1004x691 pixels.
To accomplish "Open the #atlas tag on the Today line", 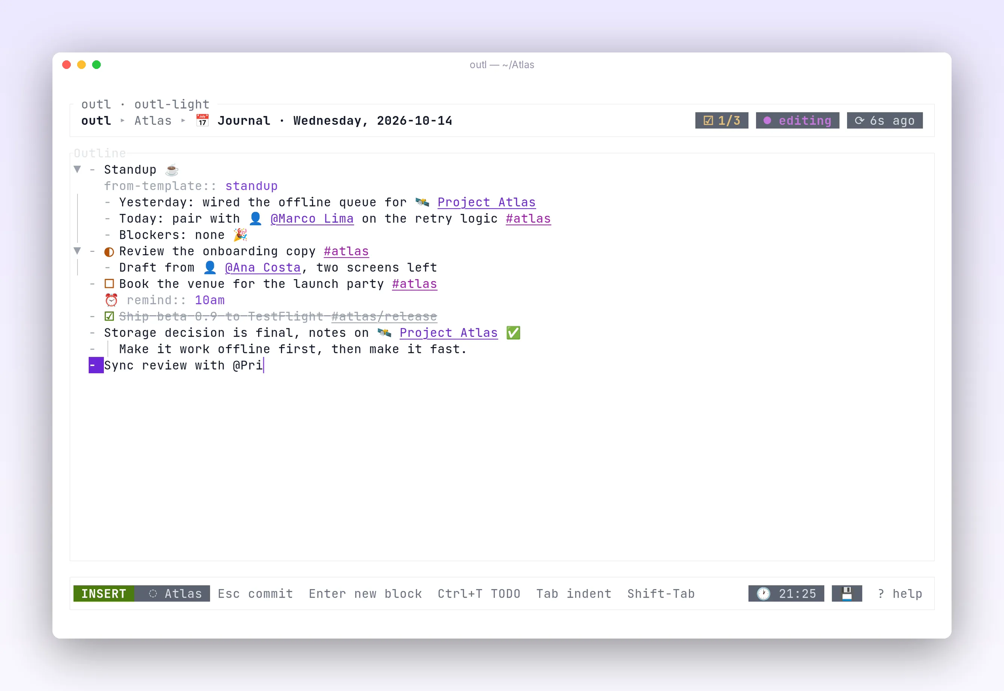I will [528, 219].
